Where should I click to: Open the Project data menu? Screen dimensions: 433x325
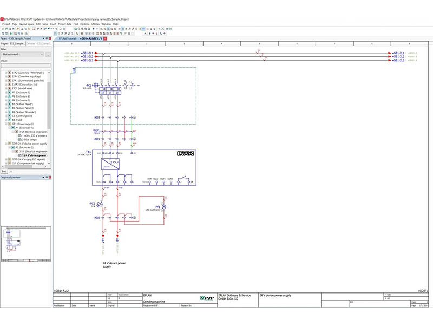pos(64,24)
